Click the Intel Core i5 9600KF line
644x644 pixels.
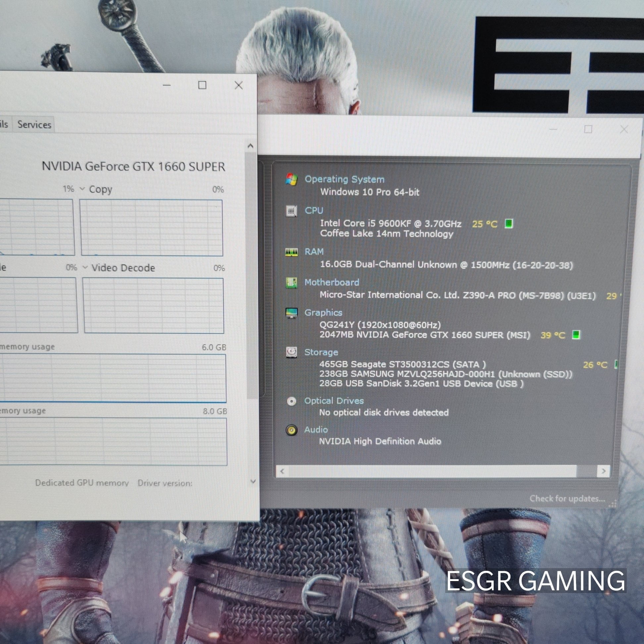click(391, 223)
